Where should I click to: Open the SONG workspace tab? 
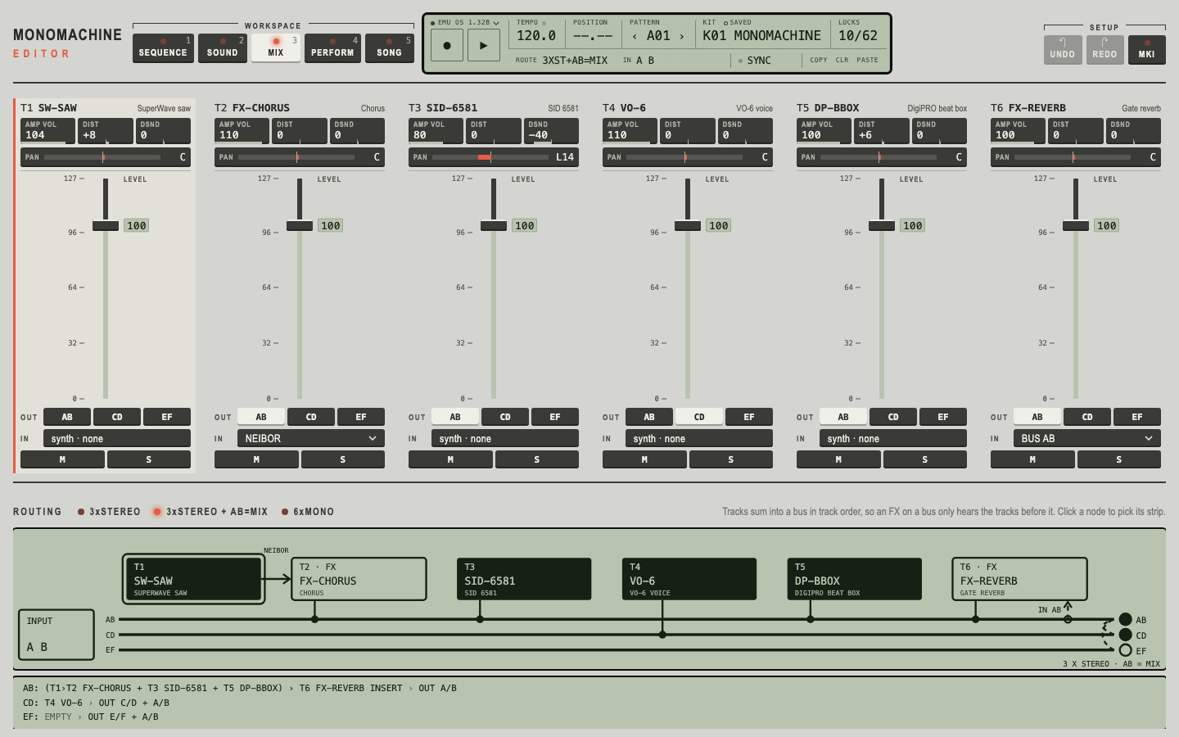coord(390,47)
